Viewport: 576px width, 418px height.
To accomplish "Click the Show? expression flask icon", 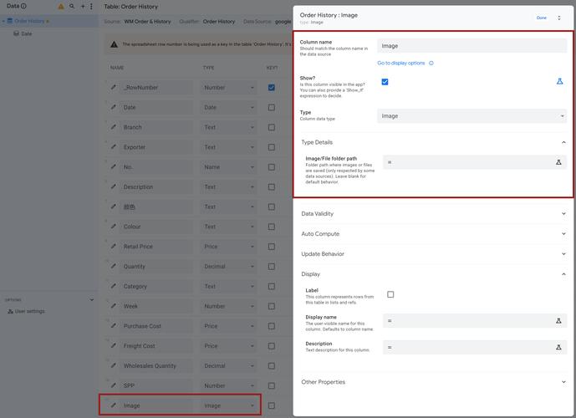I will click(559, 81).
